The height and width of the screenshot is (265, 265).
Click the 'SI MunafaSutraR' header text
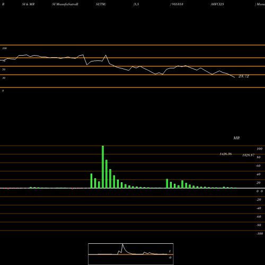pos(65,4)
